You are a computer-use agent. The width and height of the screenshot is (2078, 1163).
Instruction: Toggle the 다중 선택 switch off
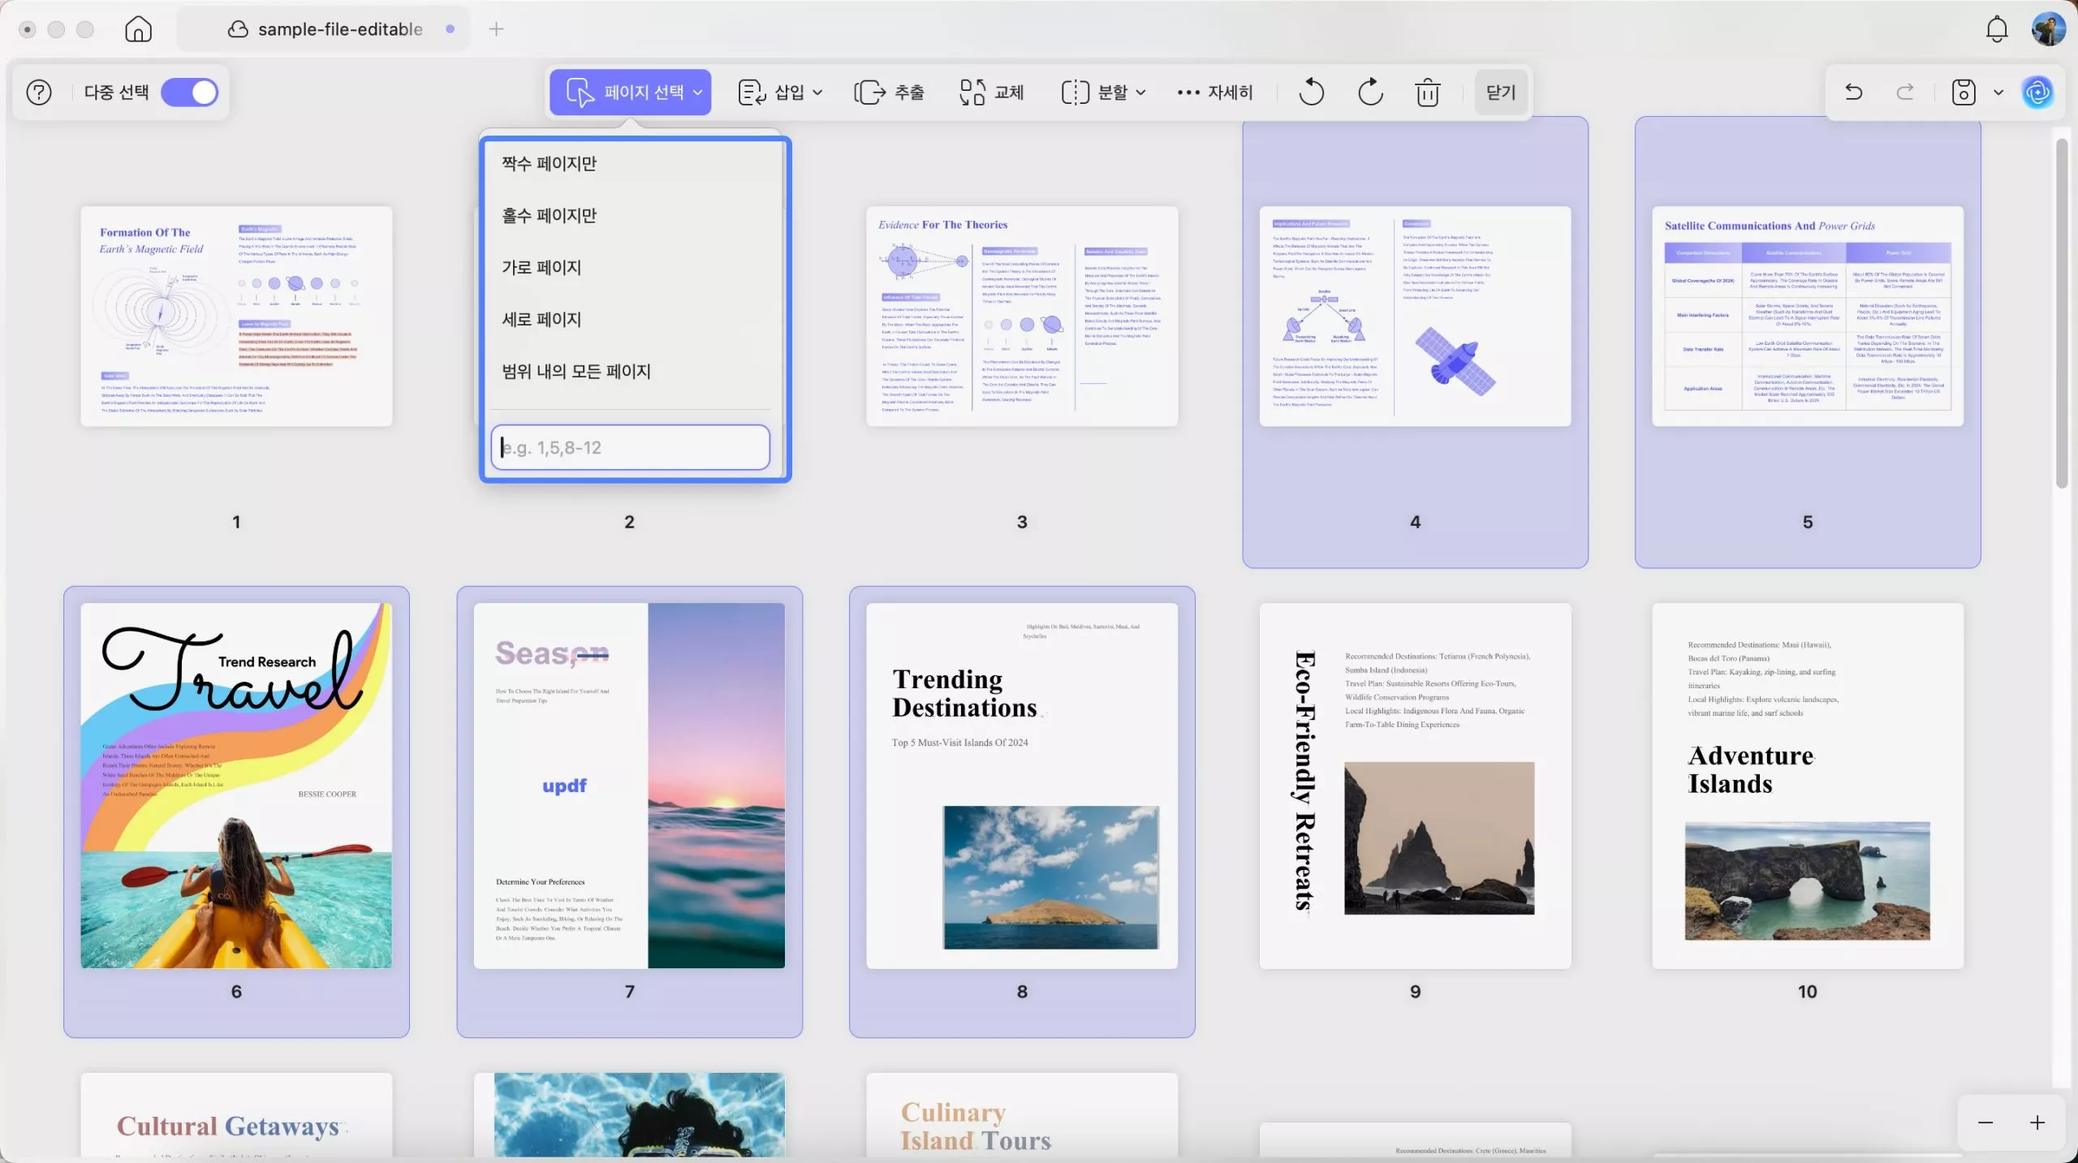pos(190,93)
